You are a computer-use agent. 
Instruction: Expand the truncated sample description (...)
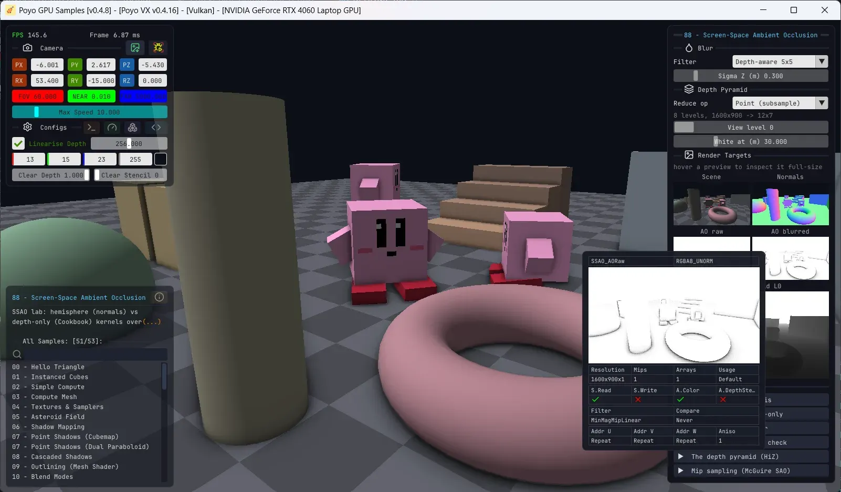tap(152, 322)
